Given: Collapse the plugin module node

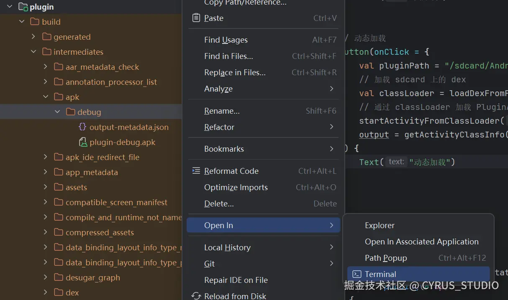Looking at the screenshot, I should tap(10, 7).
